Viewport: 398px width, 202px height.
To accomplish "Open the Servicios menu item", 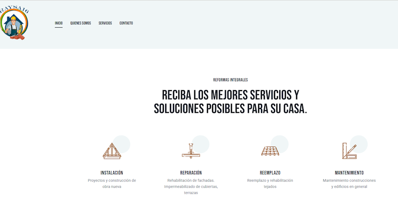I will coord(105,23).
